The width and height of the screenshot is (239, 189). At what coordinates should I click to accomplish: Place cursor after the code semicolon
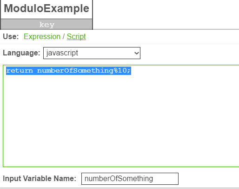(131, 71)
